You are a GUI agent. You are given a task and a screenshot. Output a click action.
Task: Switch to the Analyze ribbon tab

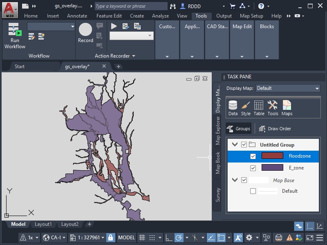click(160, 16)
